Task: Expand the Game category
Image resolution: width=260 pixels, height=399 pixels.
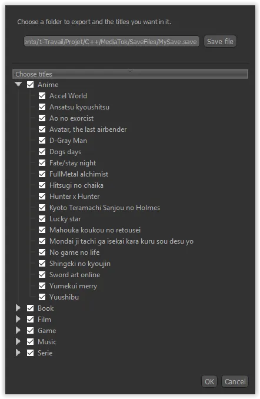Action: click(18, 331)
